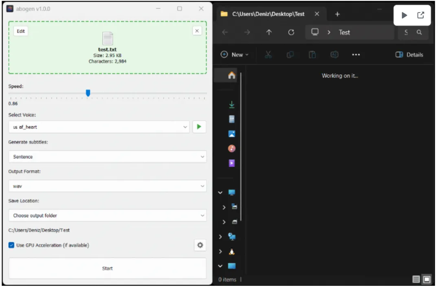
Task: Switch Explorer to large thumbnails view
Action: coord(427,280)
